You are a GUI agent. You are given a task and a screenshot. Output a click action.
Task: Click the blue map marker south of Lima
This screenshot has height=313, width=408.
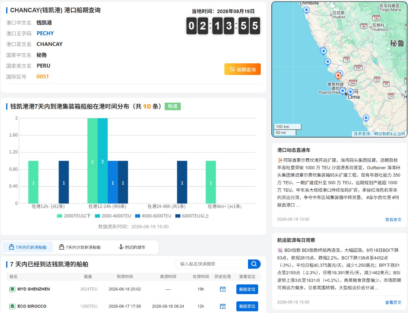point(366,118)
